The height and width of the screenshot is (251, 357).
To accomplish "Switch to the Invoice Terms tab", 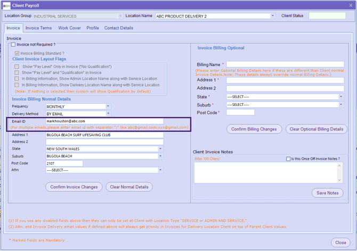I will tap(38, 28).
